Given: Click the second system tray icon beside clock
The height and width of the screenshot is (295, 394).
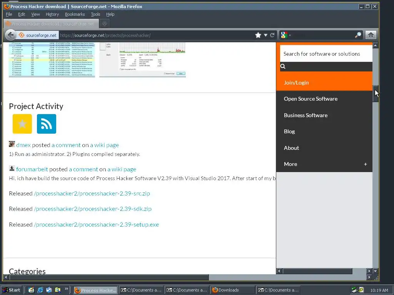Looking at the screenshot, I should tap(361, 290).
